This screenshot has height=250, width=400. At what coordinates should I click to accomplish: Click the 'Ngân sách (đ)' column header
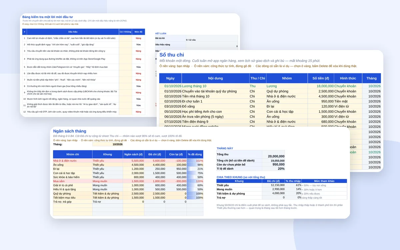point(133,154)
